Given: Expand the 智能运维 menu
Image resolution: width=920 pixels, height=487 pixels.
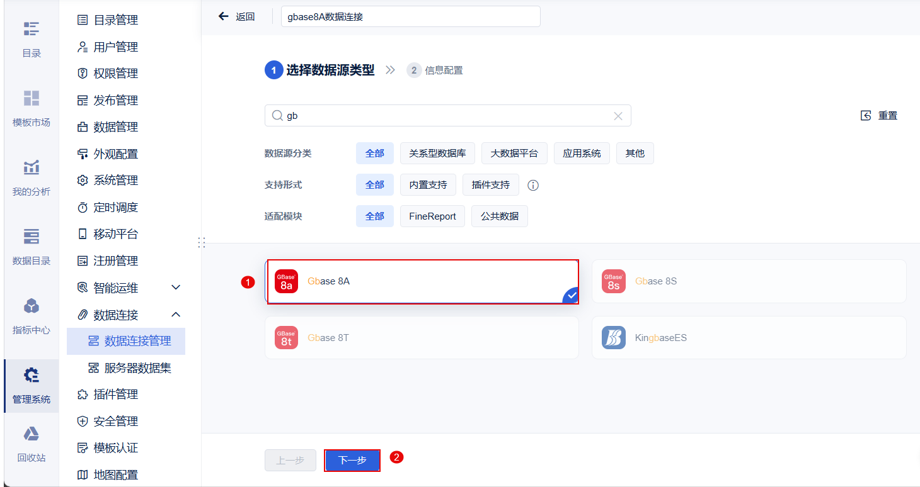Looking at the screenshot, I should (x=176, y=288).
